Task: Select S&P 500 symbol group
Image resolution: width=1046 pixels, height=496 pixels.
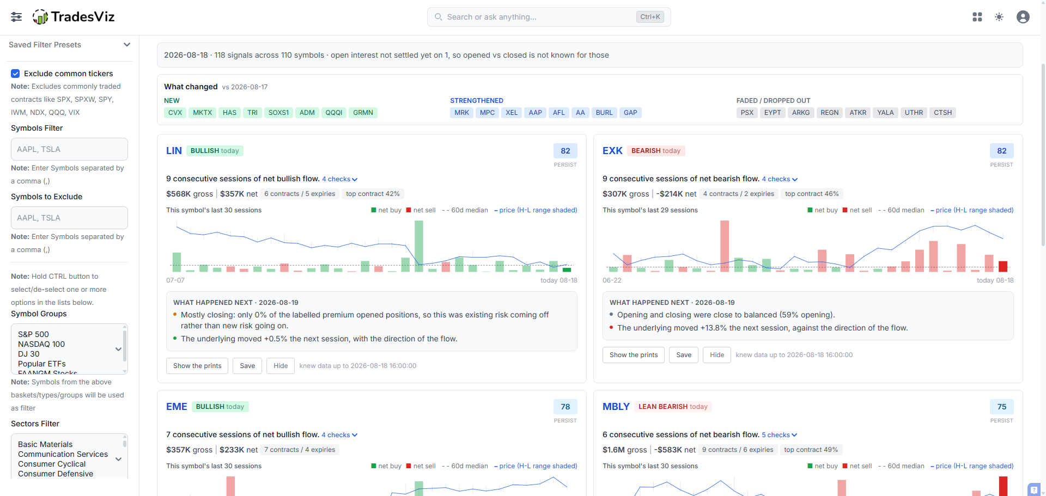Action: coord(33,334)
